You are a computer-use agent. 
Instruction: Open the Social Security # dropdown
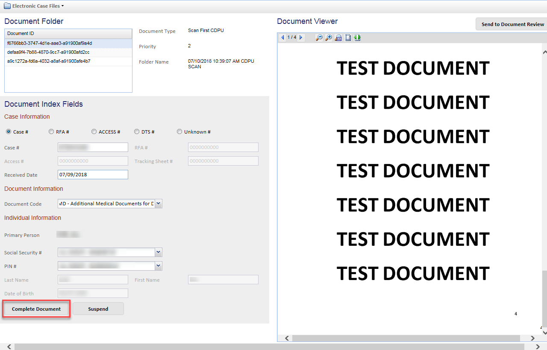pos(159,252)
